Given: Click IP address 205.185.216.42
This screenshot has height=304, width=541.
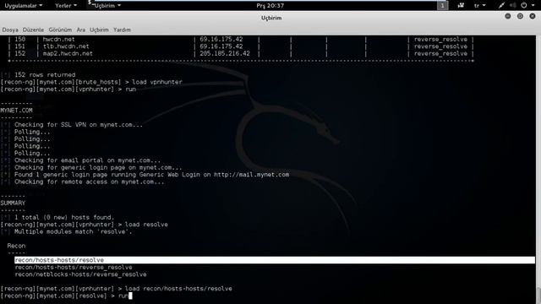Looking at the screenshot, I should pos(225,53).
